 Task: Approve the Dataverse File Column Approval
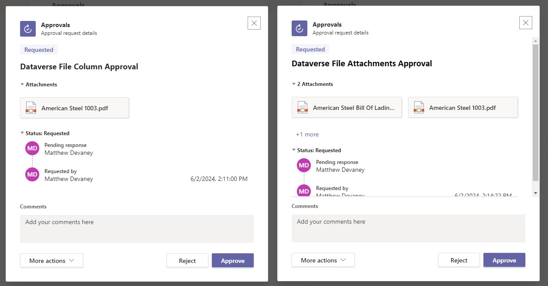point(232,260)
